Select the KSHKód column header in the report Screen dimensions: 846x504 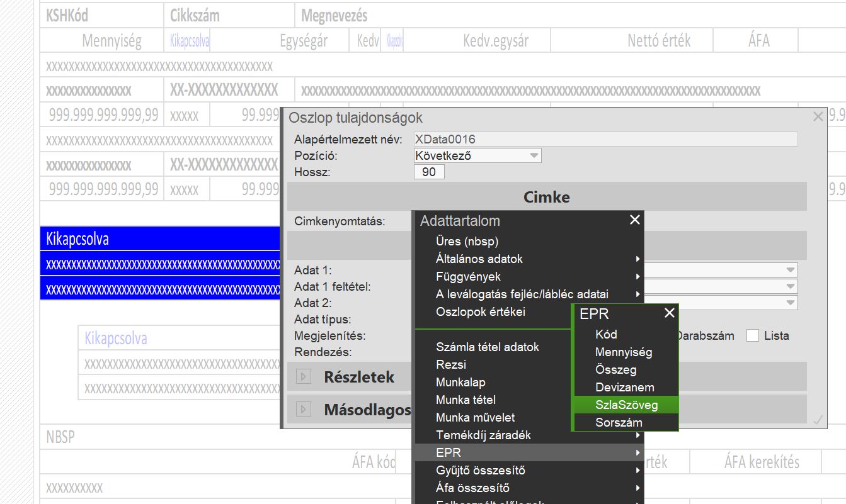pyautogui.click(x=102, y=16)
